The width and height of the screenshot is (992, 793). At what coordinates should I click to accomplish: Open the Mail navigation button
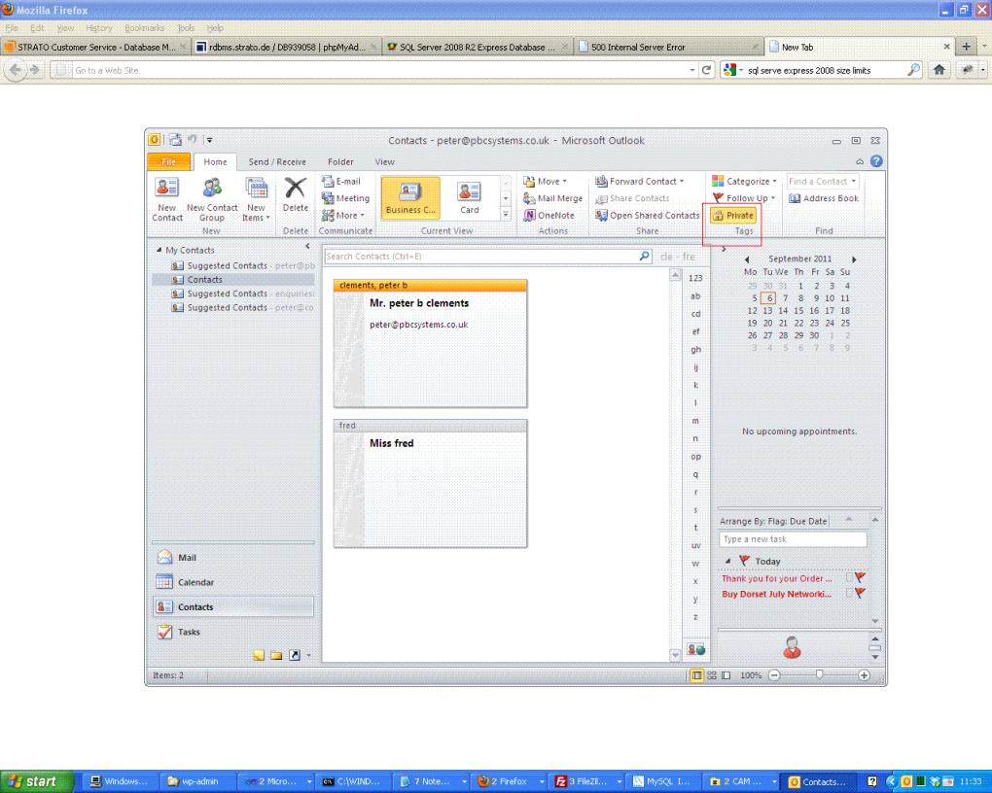pos(232,557)
